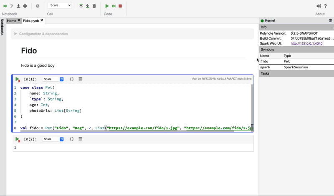Click the Kernel panel title
Screen dimensions: 334x196
(270, 21)
